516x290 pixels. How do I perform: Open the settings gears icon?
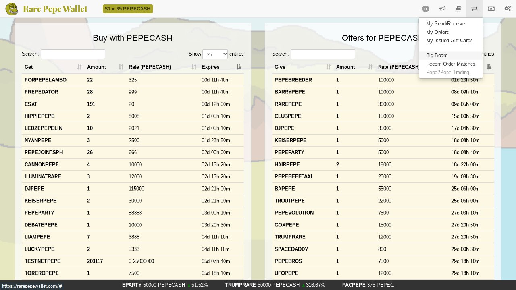508,9
